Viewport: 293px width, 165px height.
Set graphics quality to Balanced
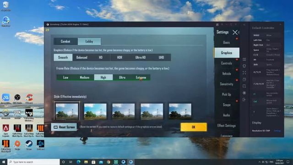click(x=82, y=57)
